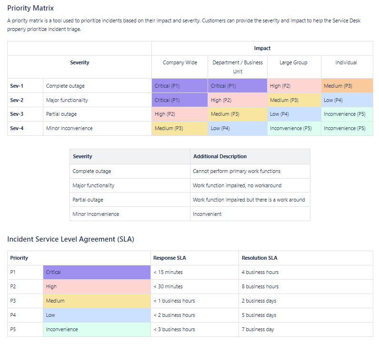
Task: Click the Impact header in the matrix
Action: pyautogui.click(x=262, y=48)
